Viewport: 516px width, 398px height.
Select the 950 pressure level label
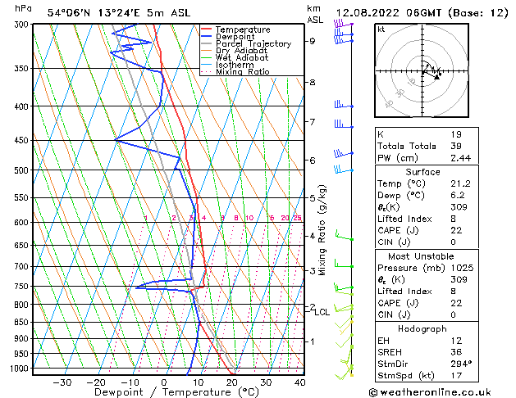coord(23,354)
